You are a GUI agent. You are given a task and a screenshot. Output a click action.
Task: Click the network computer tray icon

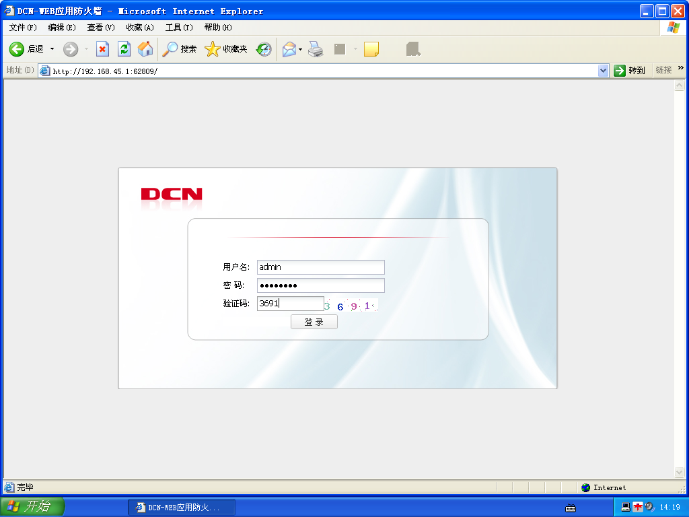pyautogui.click(x=626, y=507)
